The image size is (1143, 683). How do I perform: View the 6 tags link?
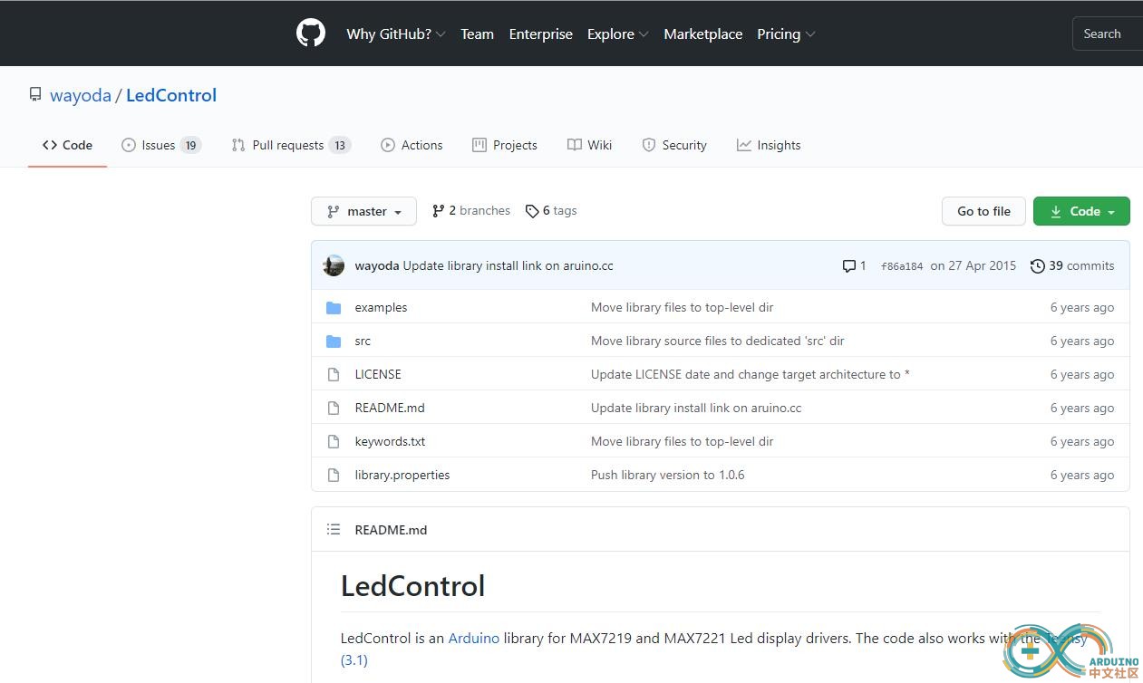[x=551, y=211]
